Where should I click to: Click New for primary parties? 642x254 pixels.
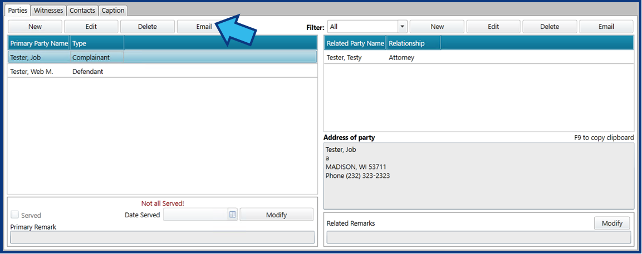(x=35, y=27)
